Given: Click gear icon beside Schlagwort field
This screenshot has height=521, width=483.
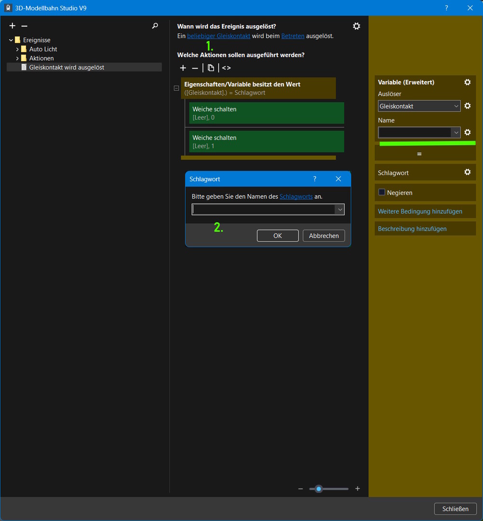Looking at the screenshot, I should (467, 172).
